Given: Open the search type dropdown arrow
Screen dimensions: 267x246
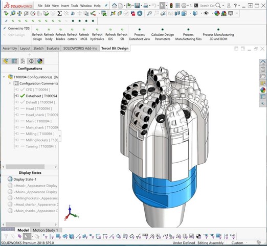Looking at the screenshot, I should point(223,6).
